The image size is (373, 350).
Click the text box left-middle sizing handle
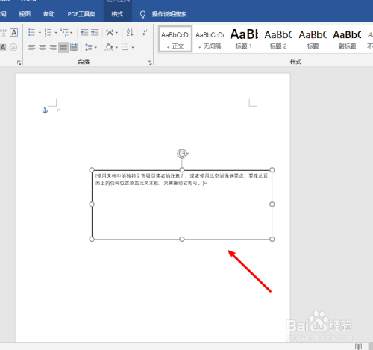point(92,204)
